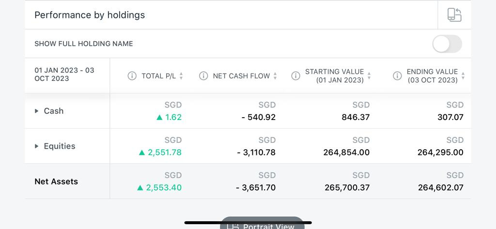The image size is (496, 229).
Task: Click the date range 01 JAN 2023 - 03 OCT 2023
Action: (x=64, y=75)
